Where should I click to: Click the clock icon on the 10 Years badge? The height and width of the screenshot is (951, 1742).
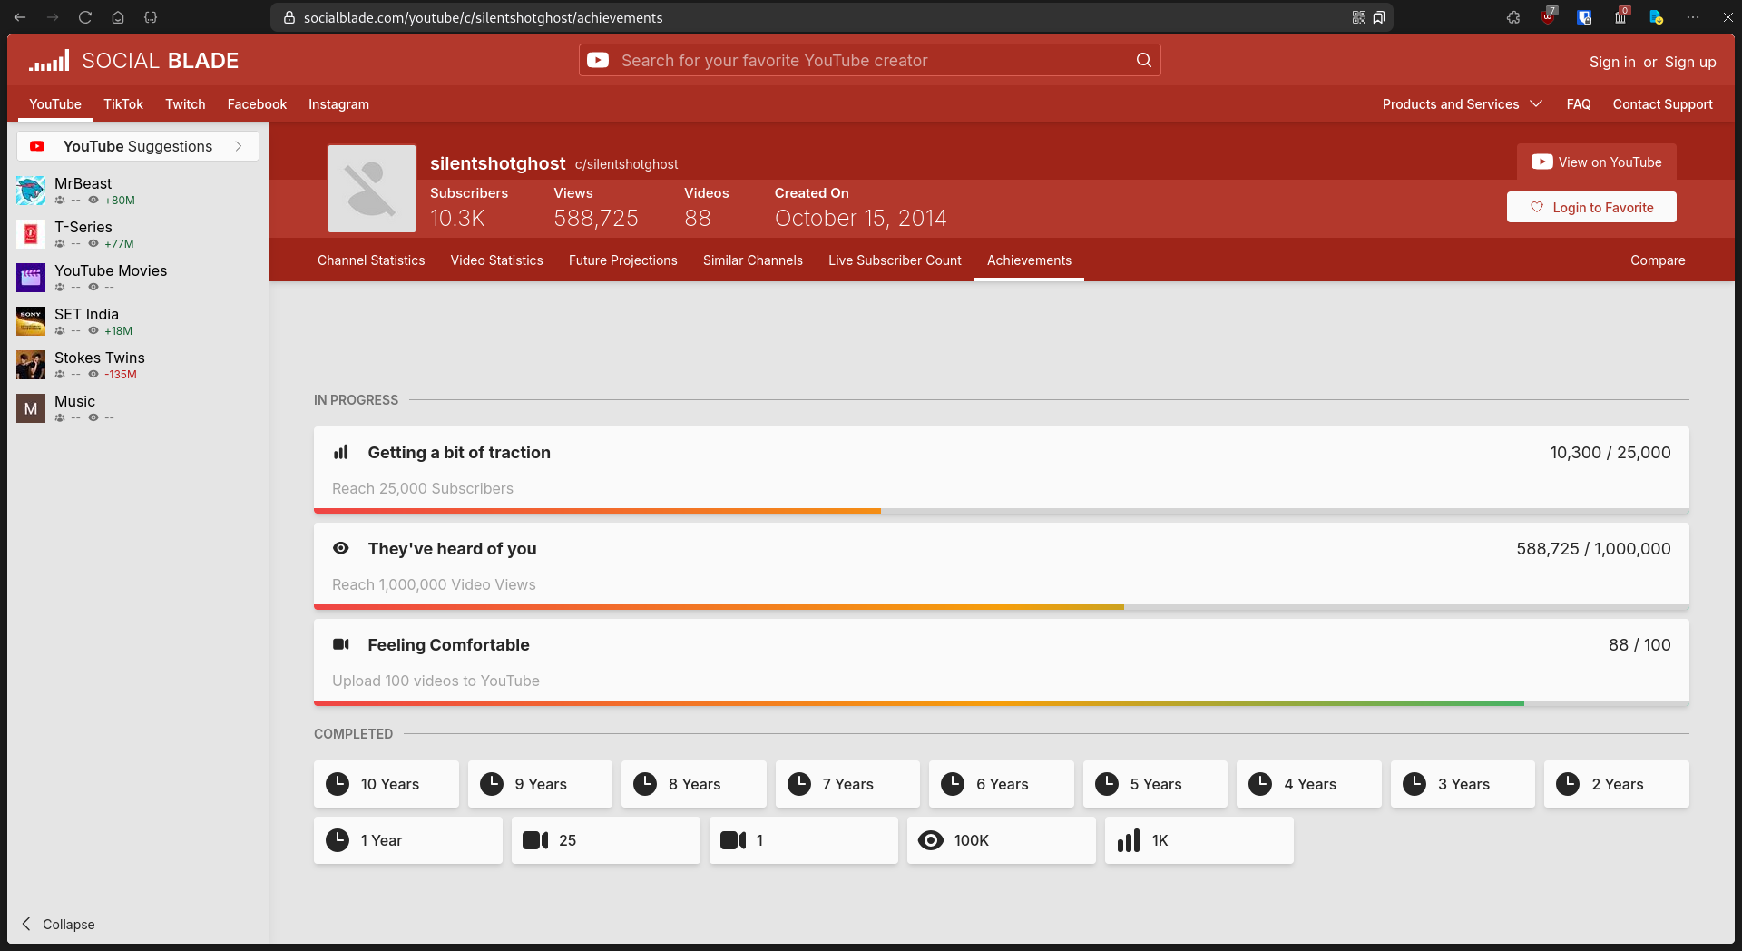(x=338, y=784)
